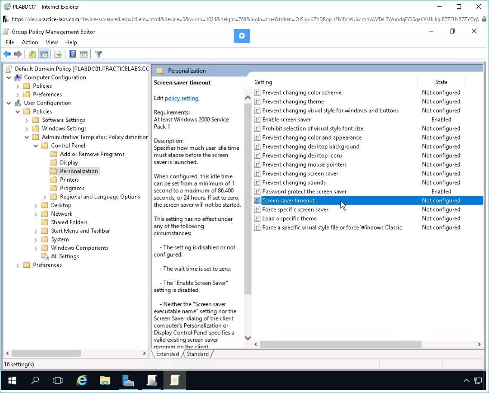
Task: Open the File menu
Action: click(9, 43)
